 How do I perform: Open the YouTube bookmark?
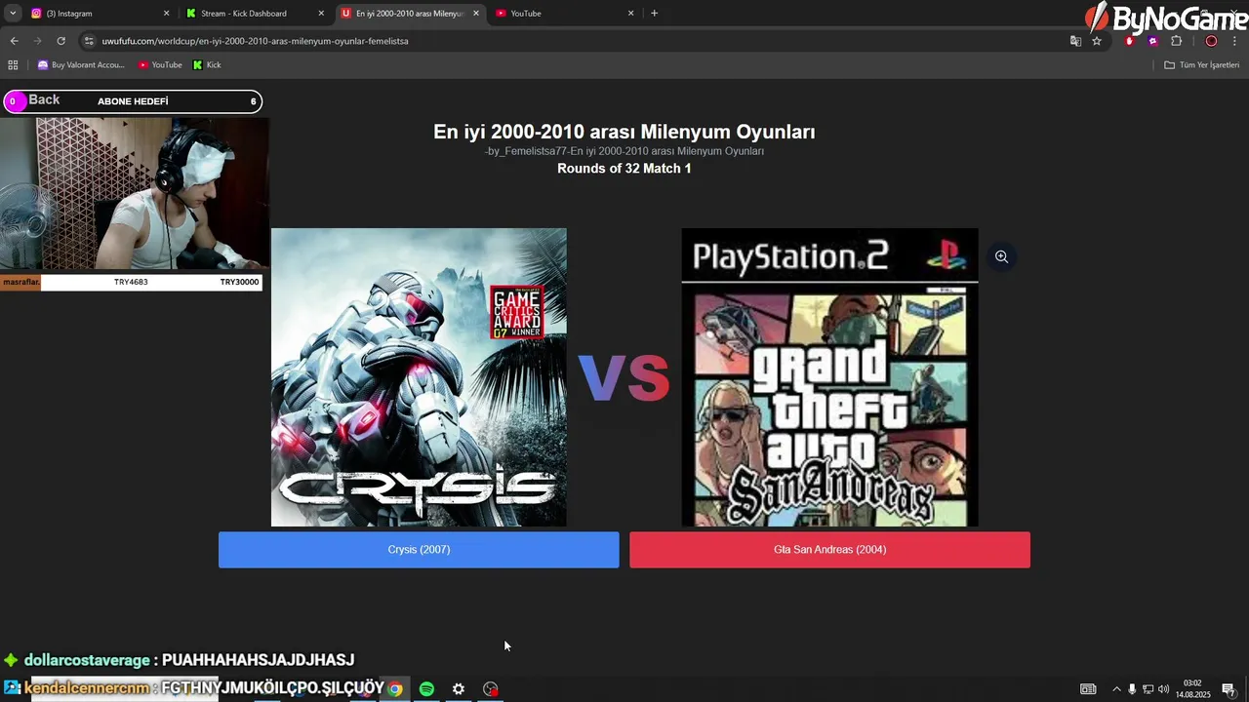(160, 65)
